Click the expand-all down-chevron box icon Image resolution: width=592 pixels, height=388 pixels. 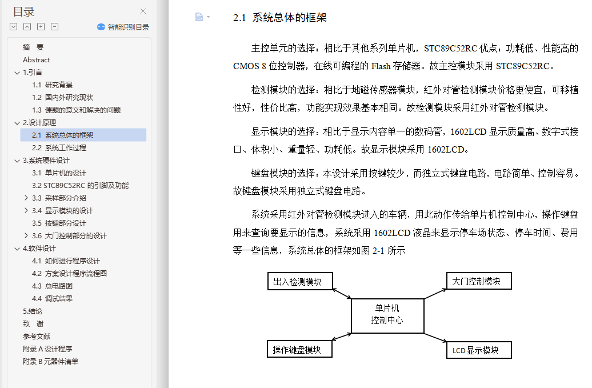pyautogui.click(x=14, y=27)
